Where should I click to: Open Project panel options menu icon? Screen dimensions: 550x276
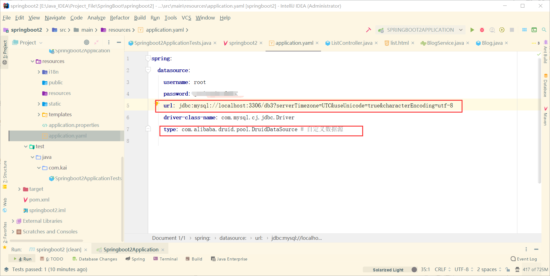click(109, 42)
